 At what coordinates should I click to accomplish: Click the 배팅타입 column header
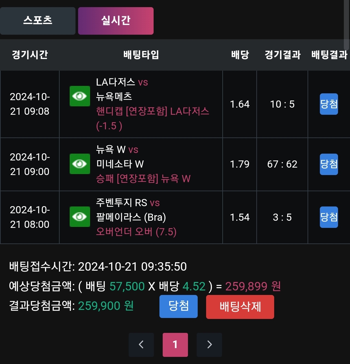pos(141,55)
